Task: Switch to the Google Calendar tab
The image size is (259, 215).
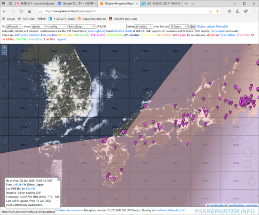Action: coord(77,4)
